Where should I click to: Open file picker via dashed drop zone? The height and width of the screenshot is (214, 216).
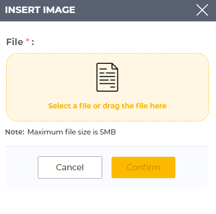pos(107,87)
